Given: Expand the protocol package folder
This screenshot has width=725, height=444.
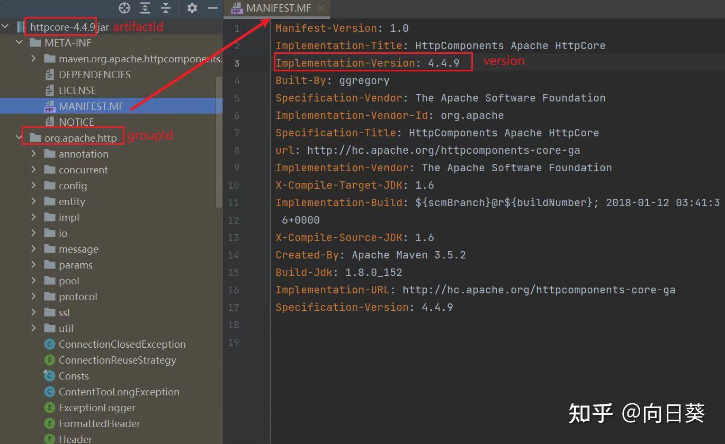Looking at the screenshot, I should click(34, 297).
